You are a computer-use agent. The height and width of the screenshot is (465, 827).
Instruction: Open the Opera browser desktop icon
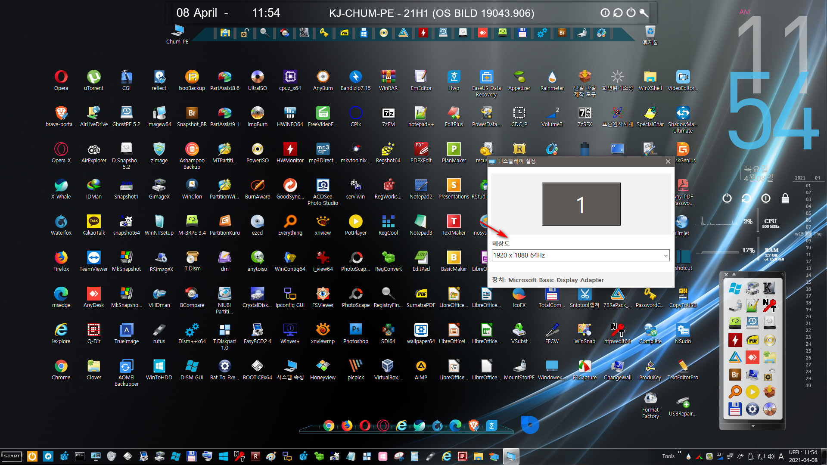[61, 80]
